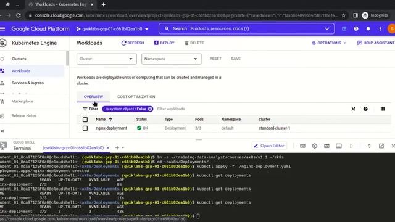This screenshot has height=222, width=395.
Task: Clear all filters with X icon
Action: pos(354,109)
